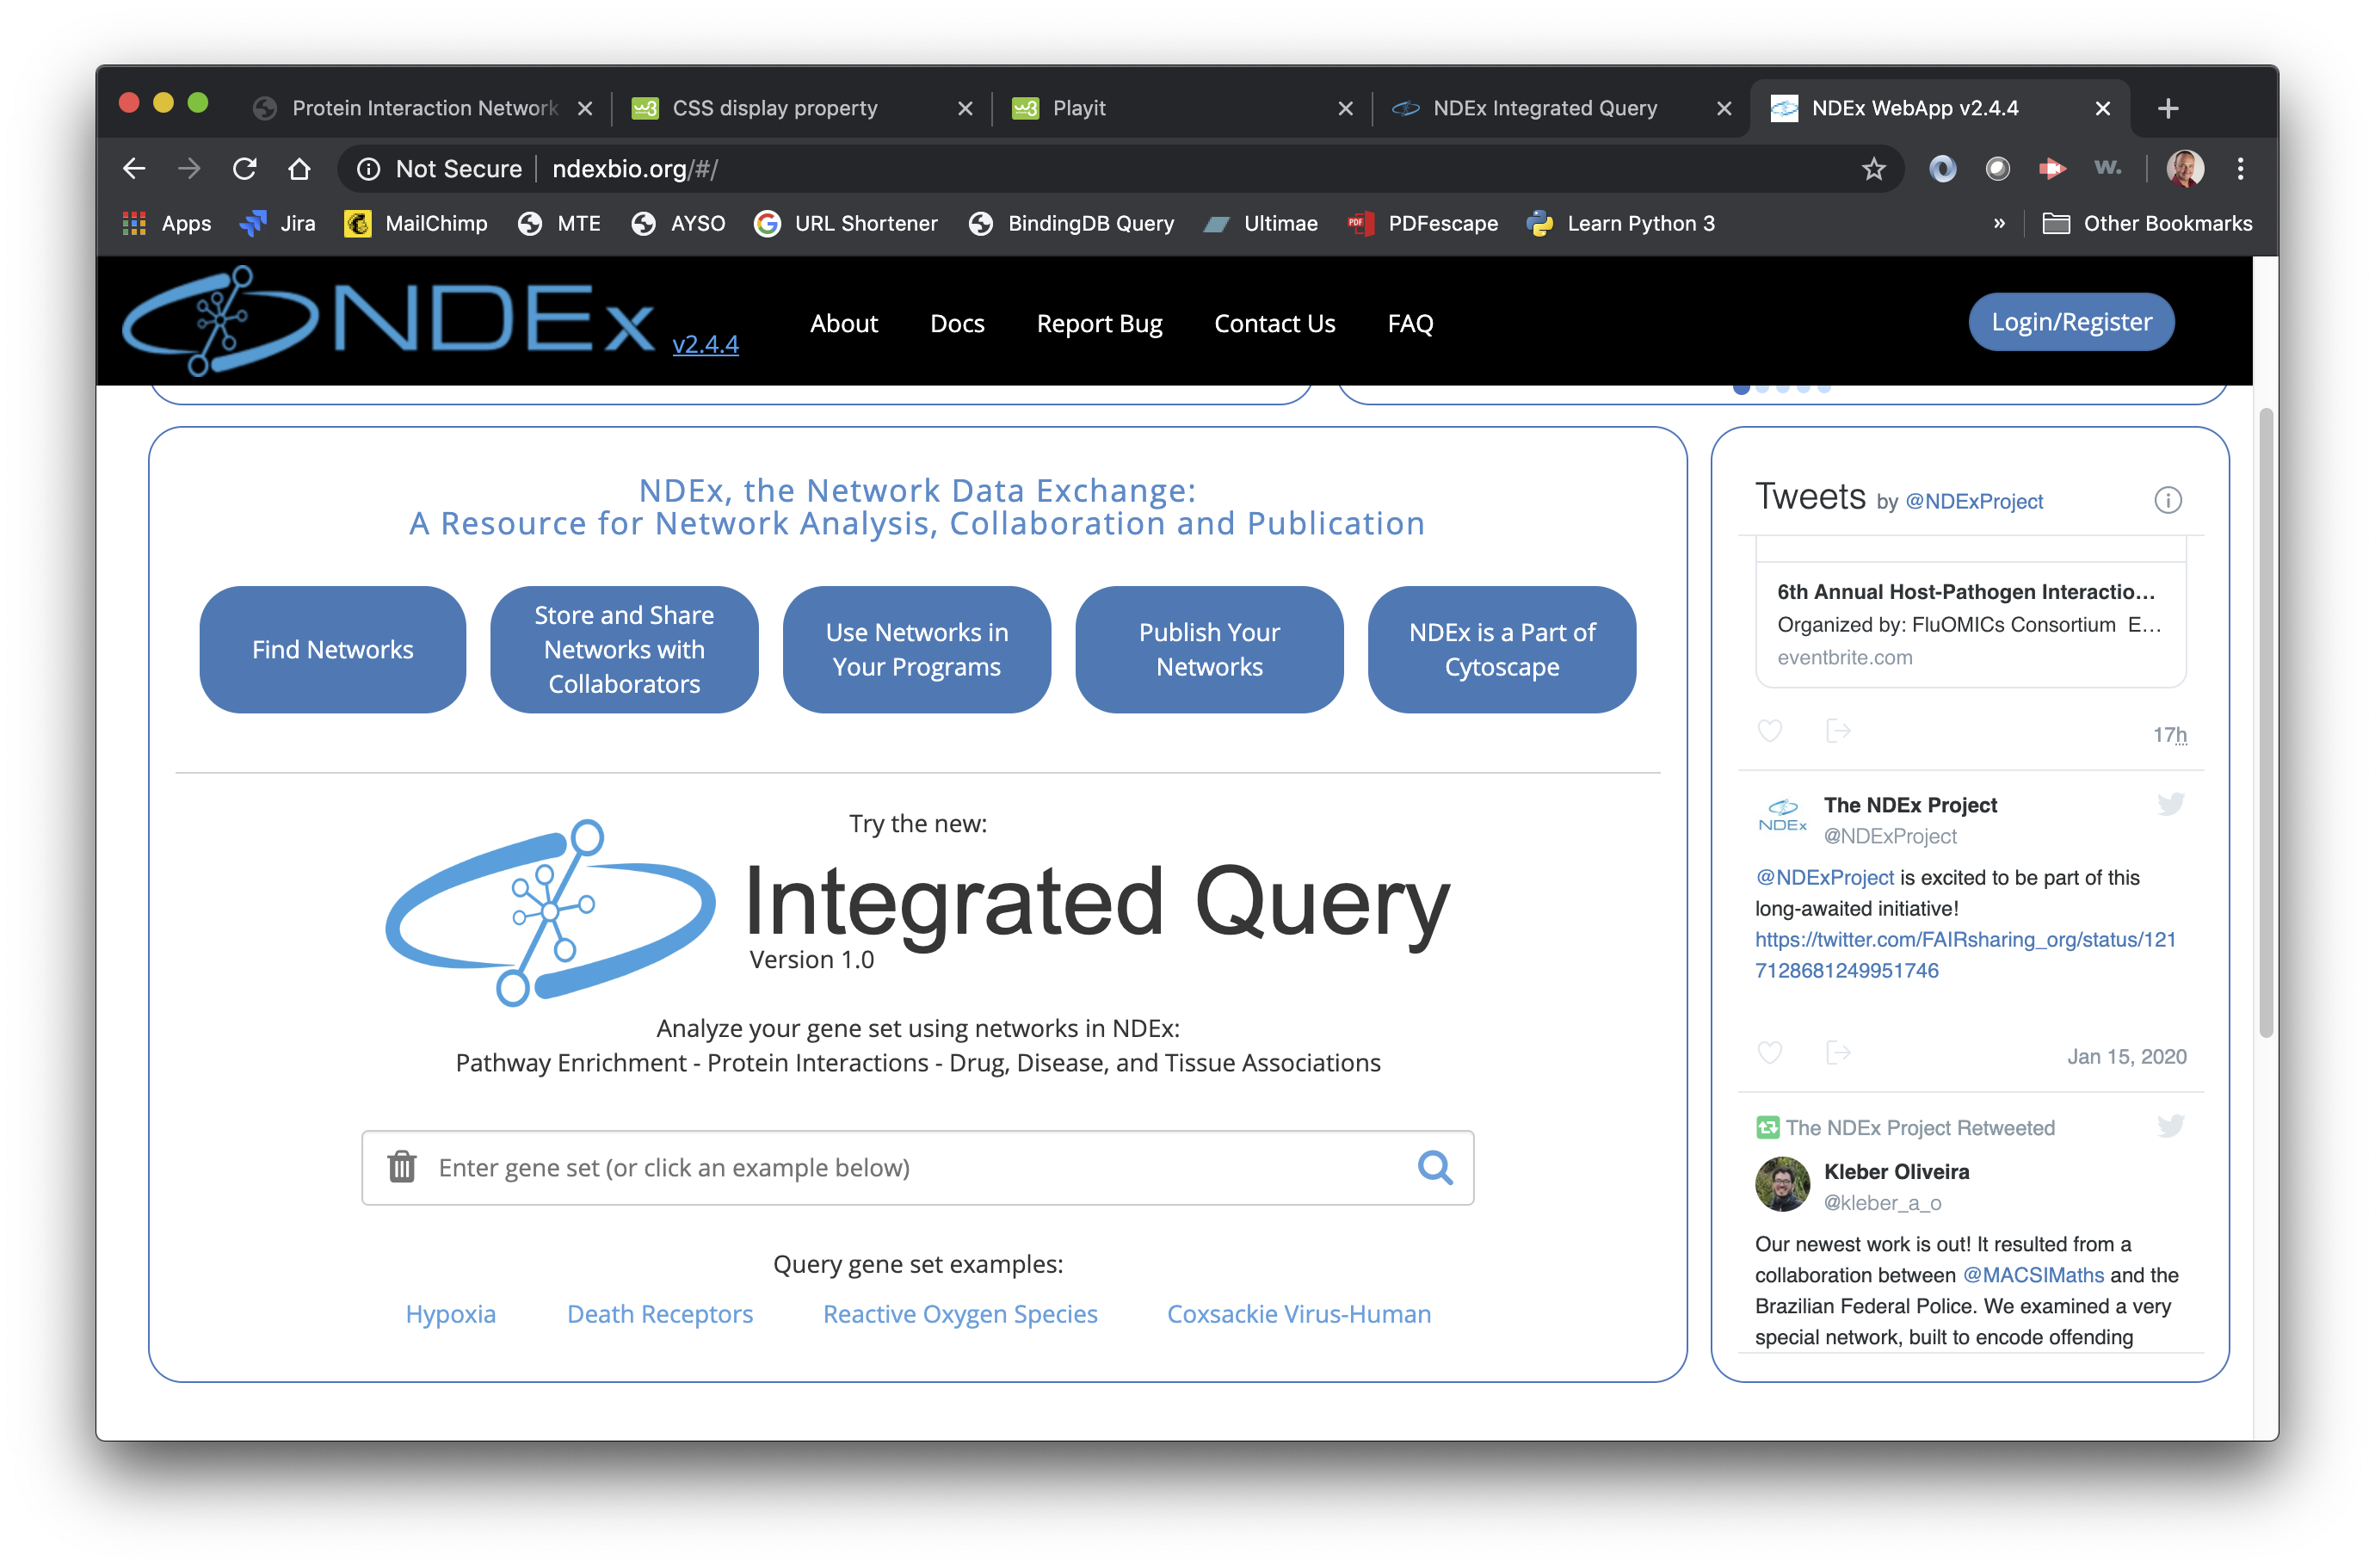This screenshot has height=1568, width=2375.
Task: Select the Hypoxia example gene set
Action: pos(450,1314)
